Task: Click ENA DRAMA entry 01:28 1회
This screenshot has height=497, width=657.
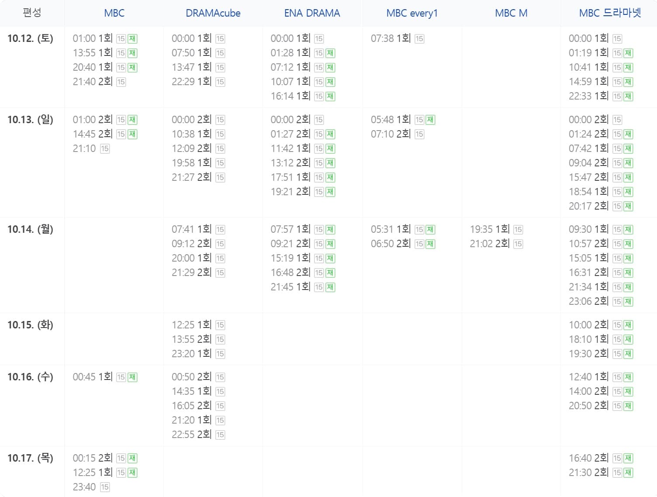Action: pyautogui.click(x=290, y=53)
